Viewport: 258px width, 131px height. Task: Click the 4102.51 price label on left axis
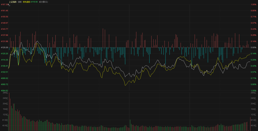[x=5, y=72]
